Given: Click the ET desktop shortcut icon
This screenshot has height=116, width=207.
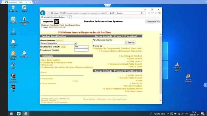Looking at the screenshot, I should click(13, 76).
